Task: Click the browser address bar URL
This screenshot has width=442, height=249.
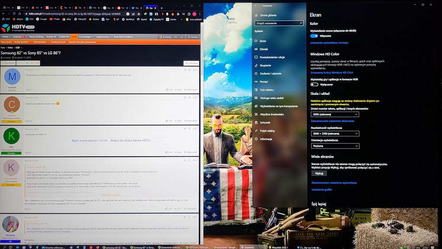Action: click(x=75, y=14)
